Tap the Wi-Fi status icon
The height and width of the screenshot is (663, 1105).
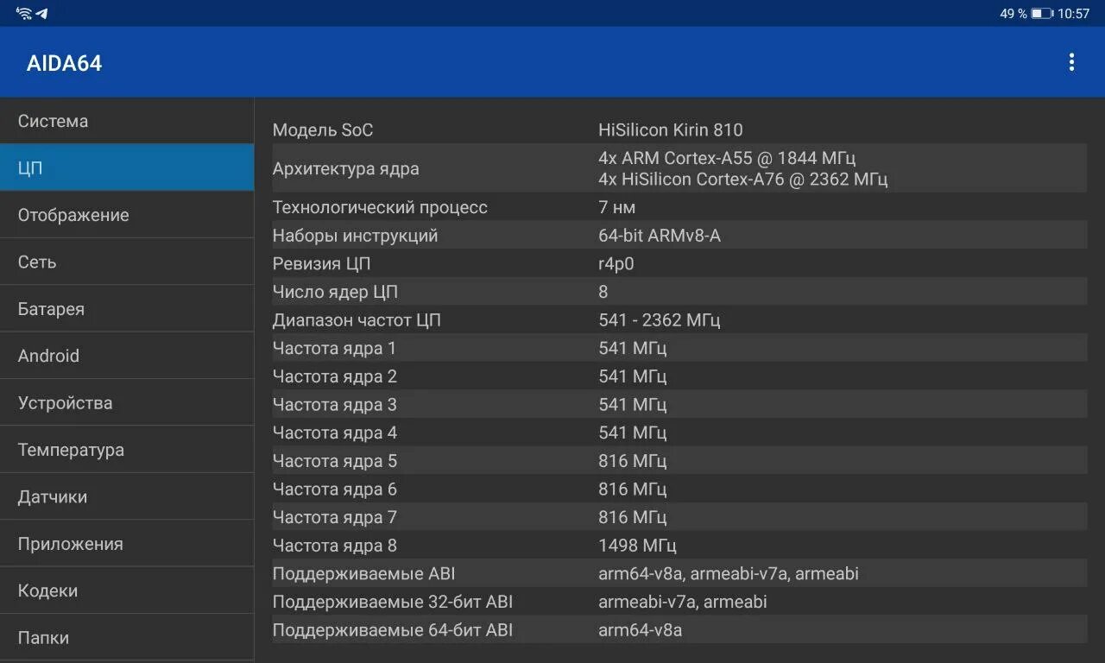24,14
